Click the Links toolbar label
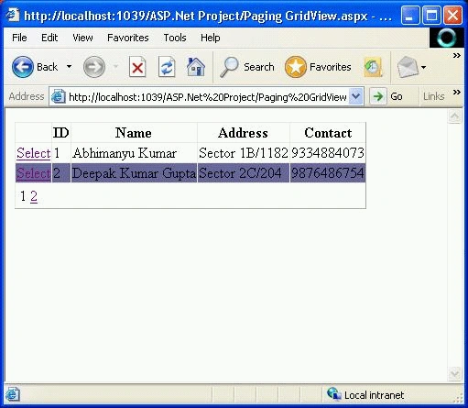 pyautogui.click(x=433, y=96)
